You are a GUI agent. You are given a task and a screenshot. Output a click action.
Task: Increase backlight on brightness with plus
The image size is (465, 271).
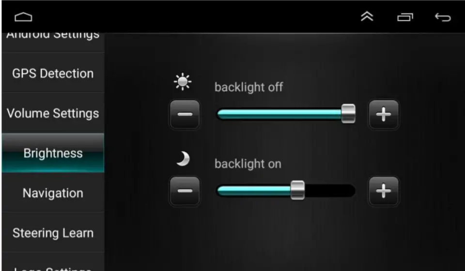point(384,191)
